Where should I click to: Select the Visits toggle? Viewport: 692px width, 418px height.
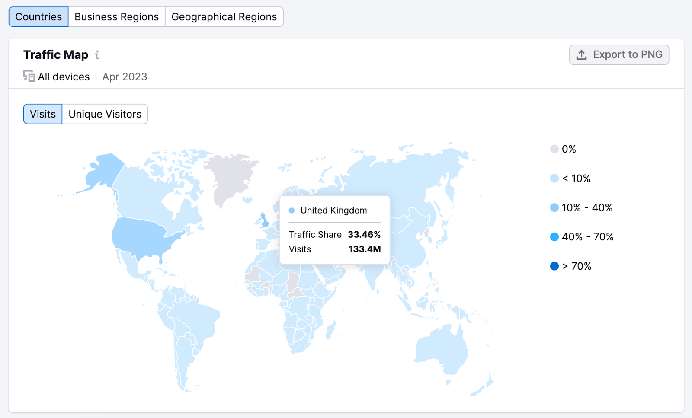(x=43, y=114)
